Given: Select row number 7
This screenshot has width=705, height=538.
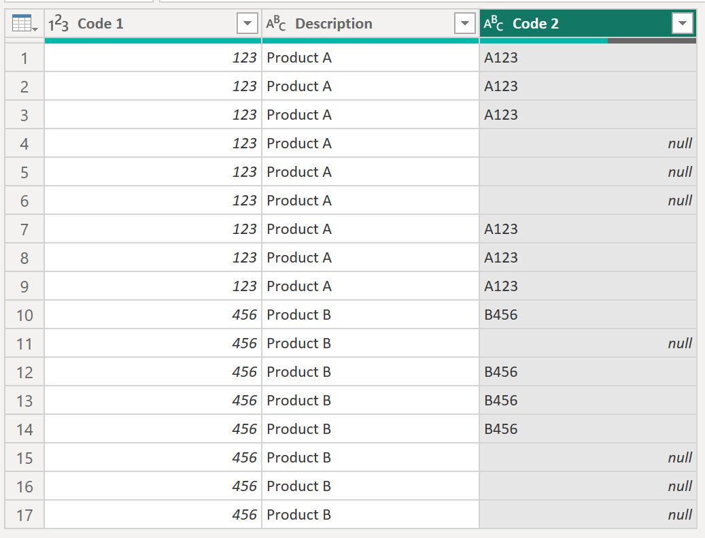Looking at the screenshot, I should pyautogui.click(x=24, y=229).
